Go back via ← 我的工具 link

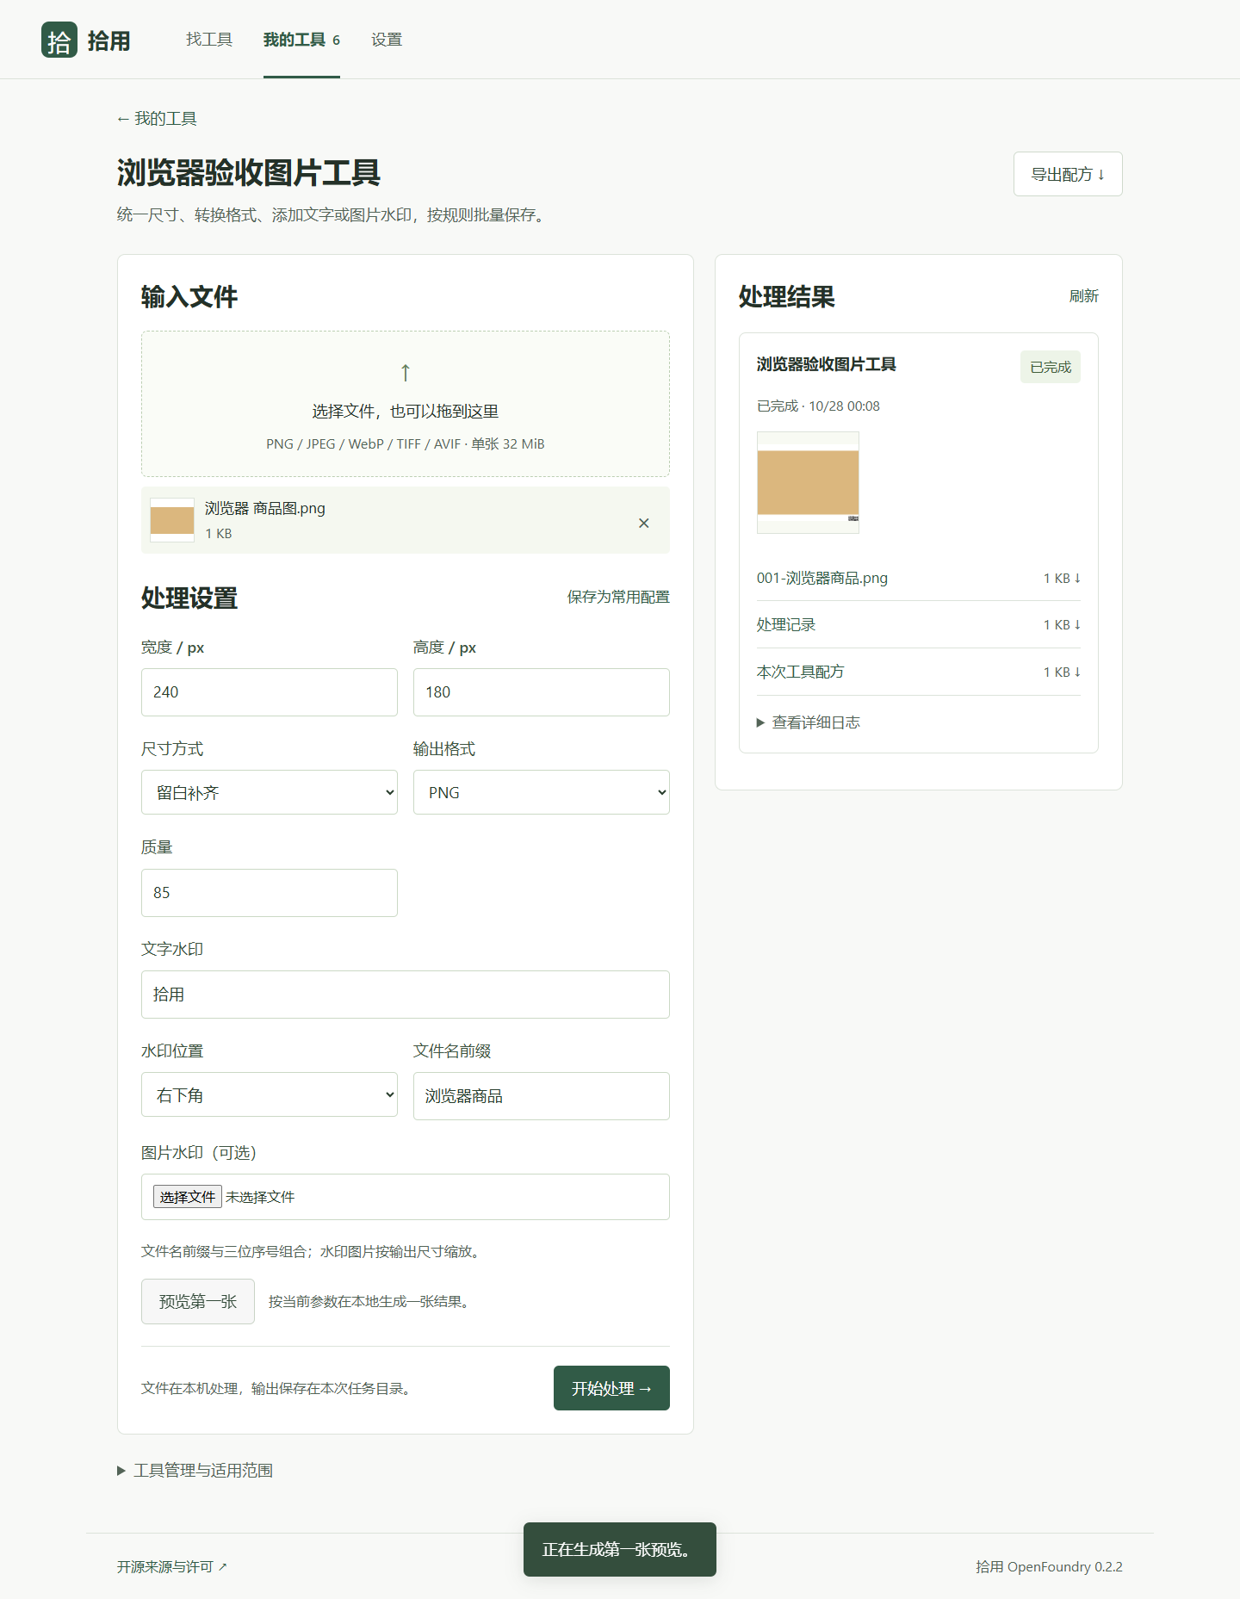coord(157,119)
